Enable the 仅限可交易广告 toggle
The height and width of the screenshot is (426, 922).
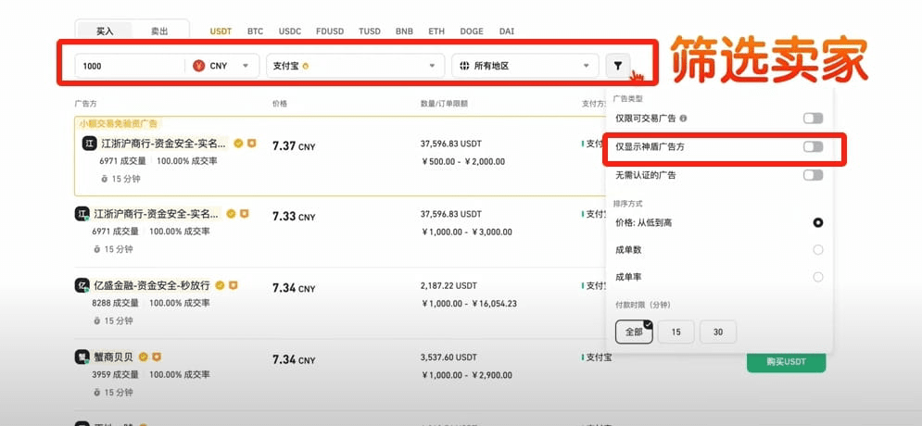(x=813, y=119)
